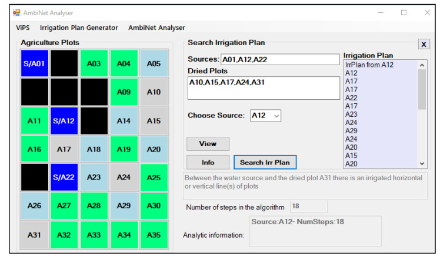Open the ViPS menu
Image resolution: width=447 pixels, height=263 pixels.
(23, 28)
